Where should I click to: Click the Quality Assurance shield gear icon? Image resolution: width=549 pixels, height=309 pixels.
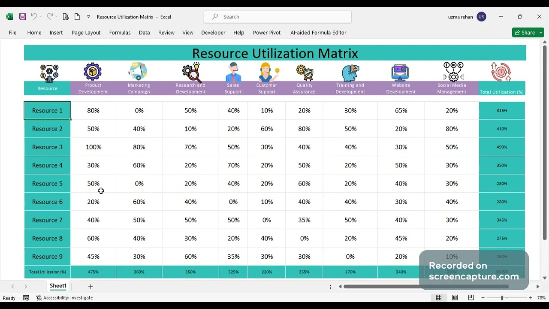click(305, 73)
